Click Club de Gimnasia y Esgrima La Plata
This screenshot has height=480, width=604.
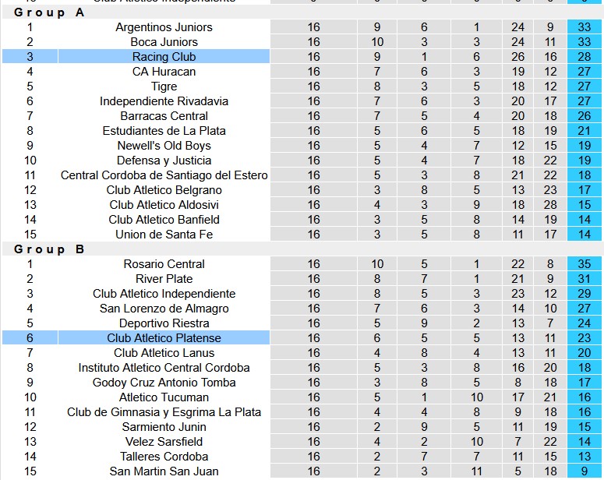click(164, 411)
